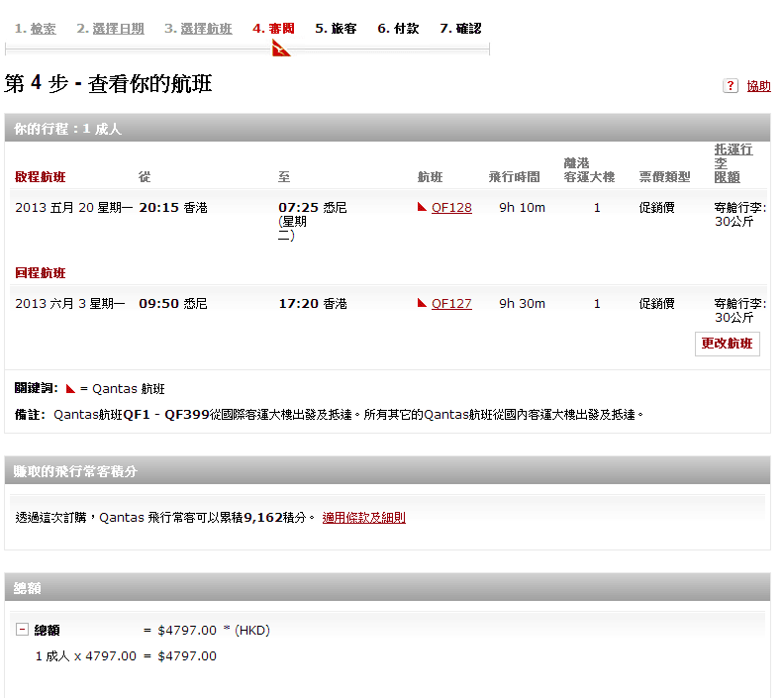
Task: Open the 協助 help link
Action: (x=758, y=86)
